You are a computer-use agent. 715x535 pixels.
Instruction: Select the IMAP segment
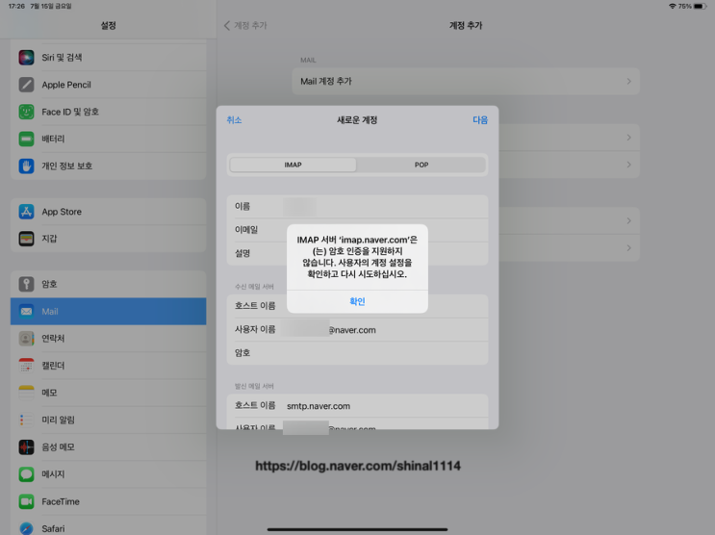point(293,165)
